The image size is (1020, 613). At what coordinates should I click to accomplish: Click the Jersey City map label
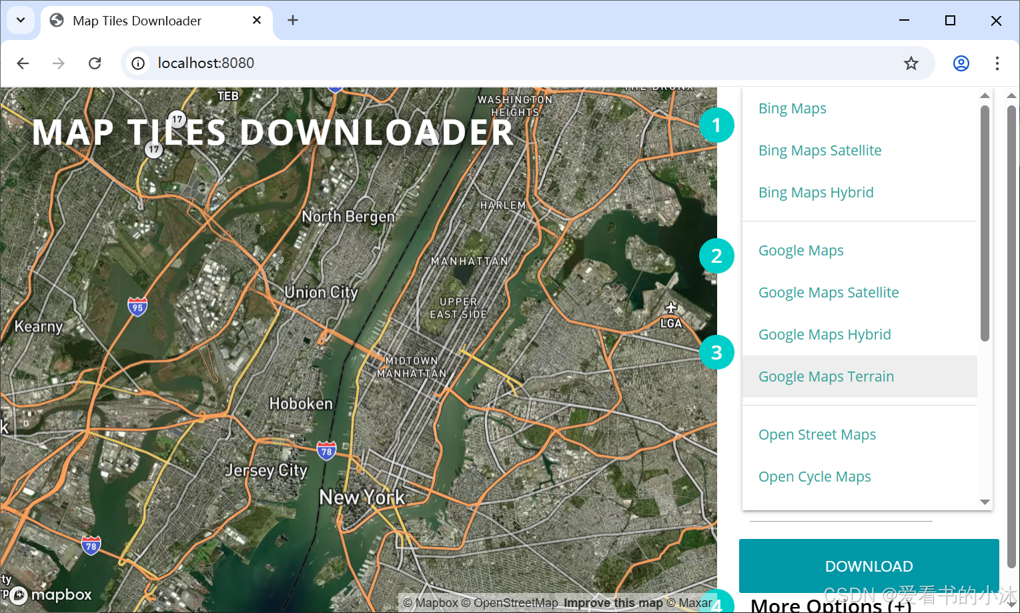point(266,470)
